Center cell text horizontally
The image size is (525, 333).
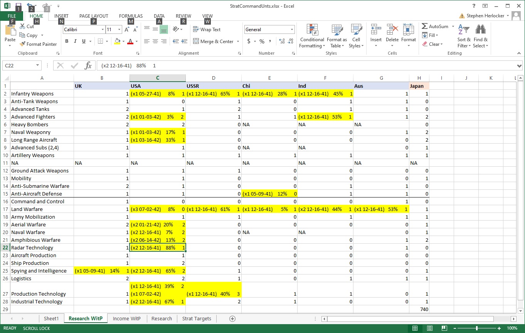point(155,41)
